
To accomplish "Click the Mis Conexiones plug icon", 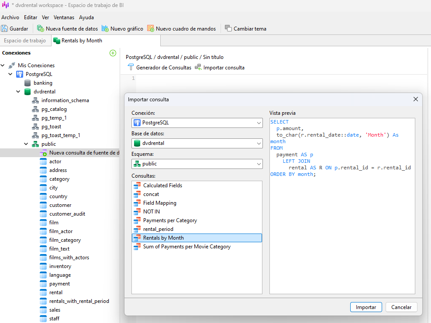I will pos(11,65).
